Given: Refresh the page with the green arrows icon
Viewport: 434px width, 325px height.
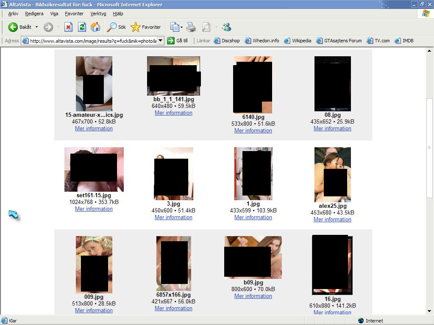Looking at the screenshot, I should [82, 27].
